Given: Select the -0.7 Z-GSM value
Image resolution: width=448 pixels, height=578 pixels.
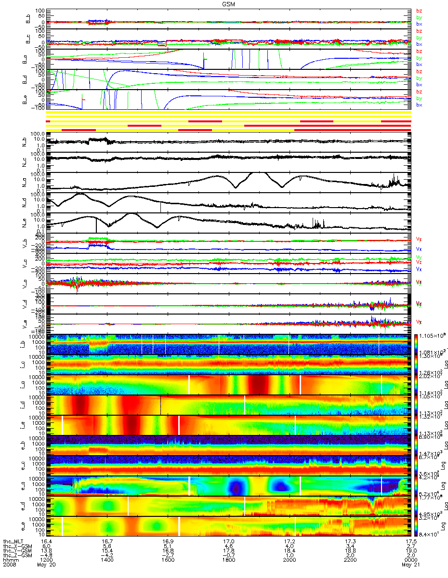Looking at the screenshot, I should click(228, 556).
